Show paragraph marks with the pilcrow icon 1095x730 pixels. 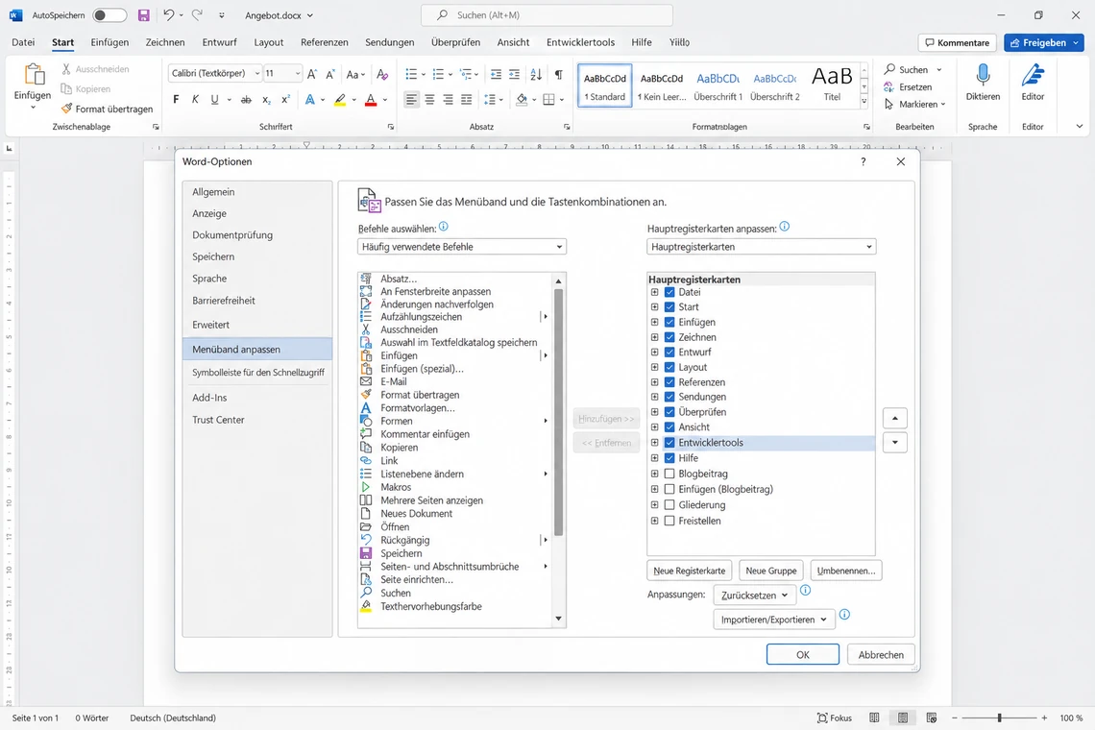click(559, 74)
